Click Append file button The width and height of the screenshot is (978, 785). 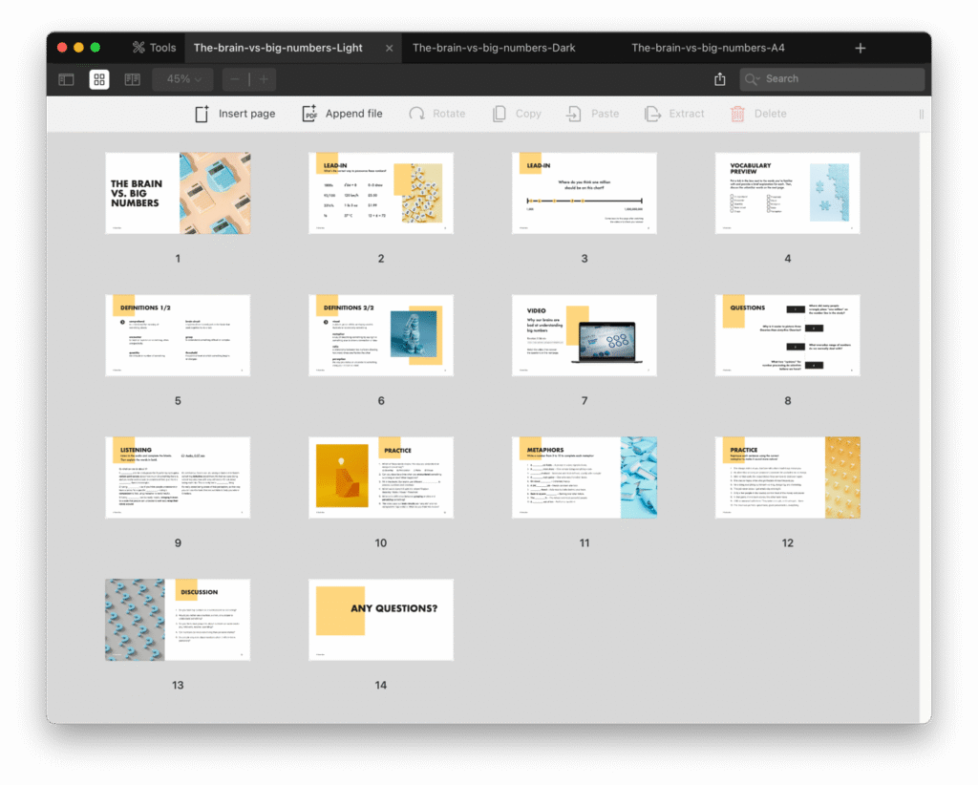click(342, 114)
